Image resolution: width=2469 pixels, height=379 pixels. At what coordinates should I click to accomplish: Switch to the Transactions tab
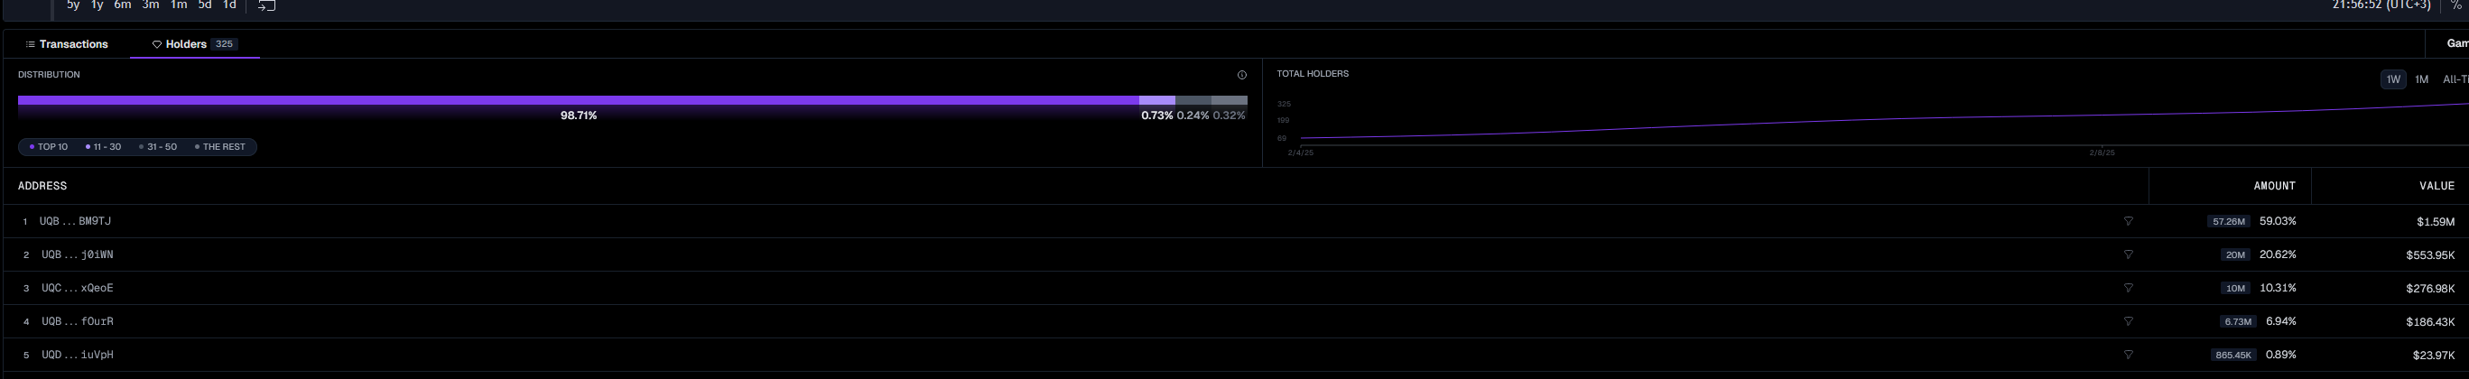pyautogui.click(x=66, y=44)
